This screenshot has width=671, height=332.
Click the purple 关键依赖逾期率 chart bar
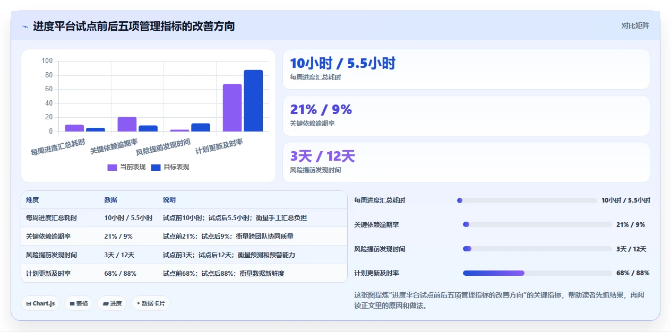coord(127,124)
